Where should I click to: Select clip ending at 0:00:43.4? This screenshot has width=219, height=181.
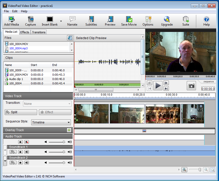[x=38, y=83]
